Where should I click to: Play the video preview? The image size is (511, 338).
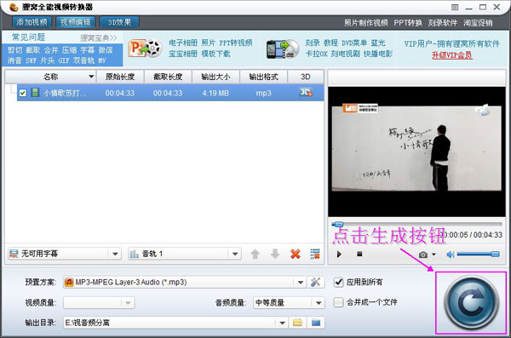[x=339, y=255]
